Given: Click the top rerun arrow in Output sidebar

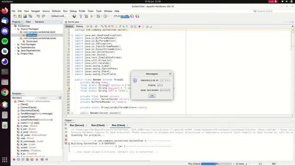Looking at the screenshot, I should [66, 125].
